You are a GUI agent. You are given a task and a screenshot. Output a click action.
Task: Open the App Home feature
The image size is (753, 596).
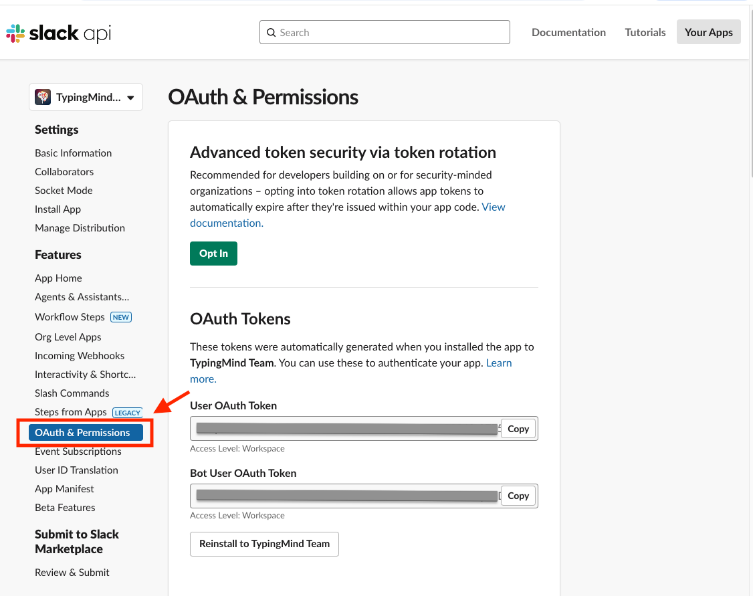[x=58, y=278]
